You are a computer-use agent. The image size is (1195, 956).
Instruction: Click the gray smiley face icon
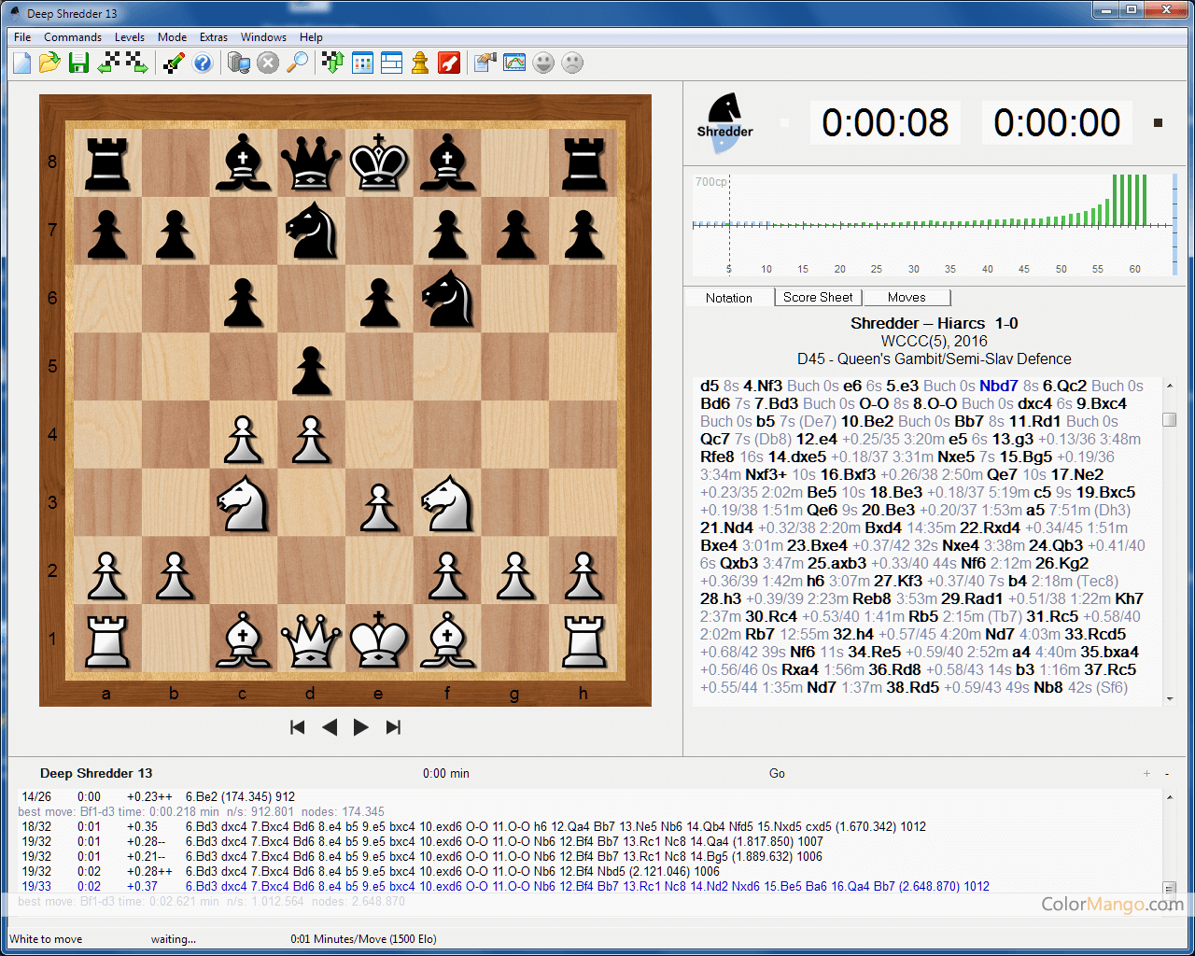543,63
